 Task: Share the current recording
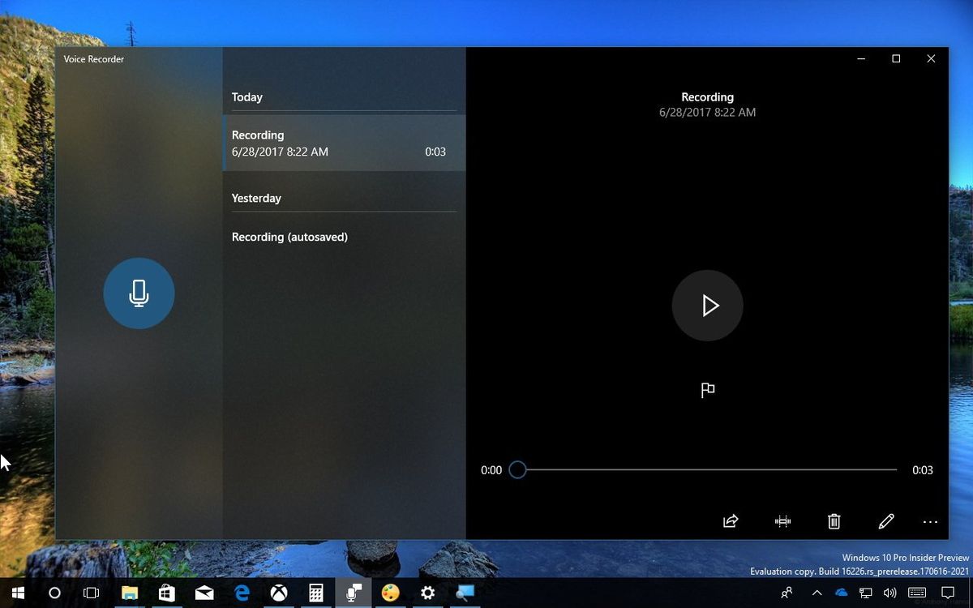coord(730,521)
